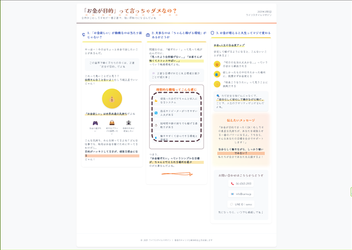Click the flexed arm icon in ideal workplace list
Viewport: 352px width, 250px height.
pos(156,101)
